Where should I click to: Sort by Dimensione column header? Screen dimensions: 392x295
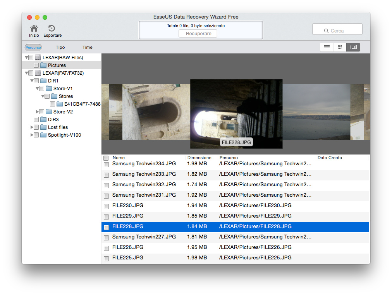coord(199,158)
